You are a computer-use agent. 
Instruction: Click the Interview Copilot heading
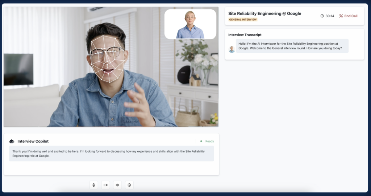click(33, 141)
